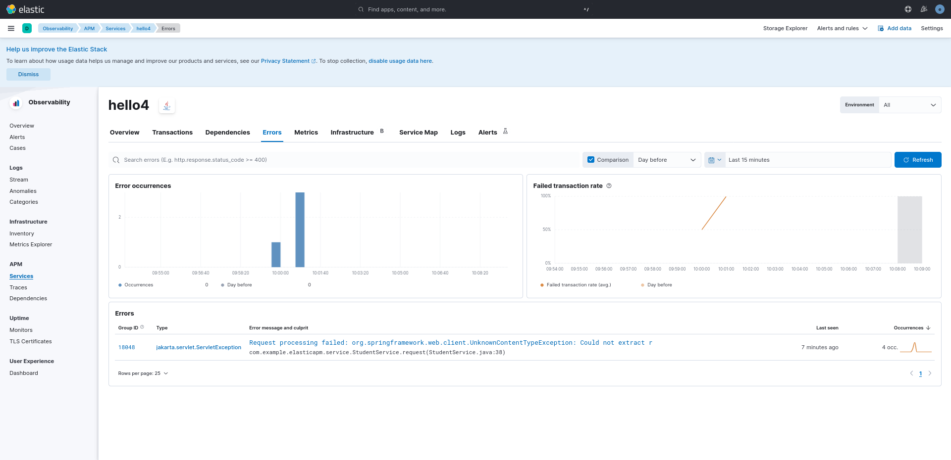Click disable usage data here link
Image resolution: width=951 pixels, height=460 pixels.
[400, 61]
